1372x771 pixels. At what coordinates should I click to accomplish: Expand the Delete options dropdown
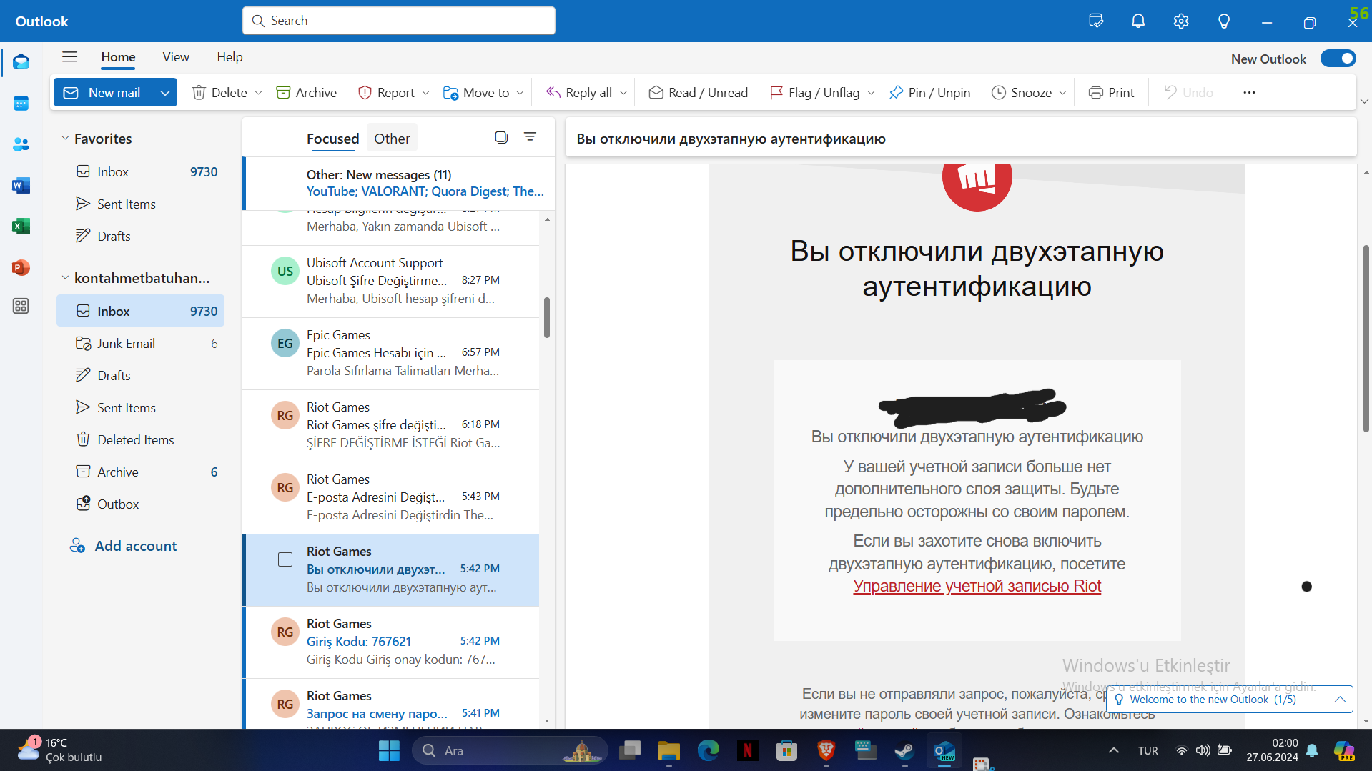click(x=258, y=93)
